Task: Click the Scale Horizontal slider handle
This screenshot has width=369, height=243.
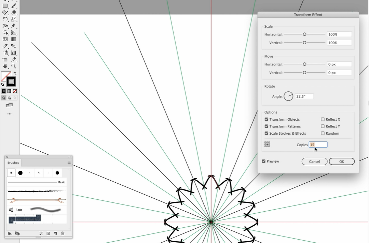Action: (304, 34)
